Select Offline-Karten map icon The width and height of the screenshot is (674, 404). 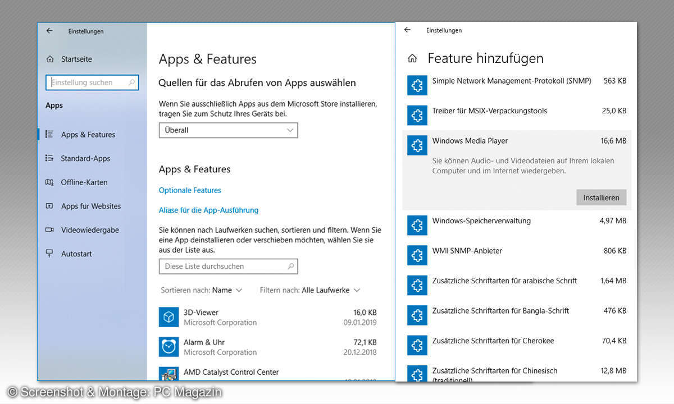[49, 182]
